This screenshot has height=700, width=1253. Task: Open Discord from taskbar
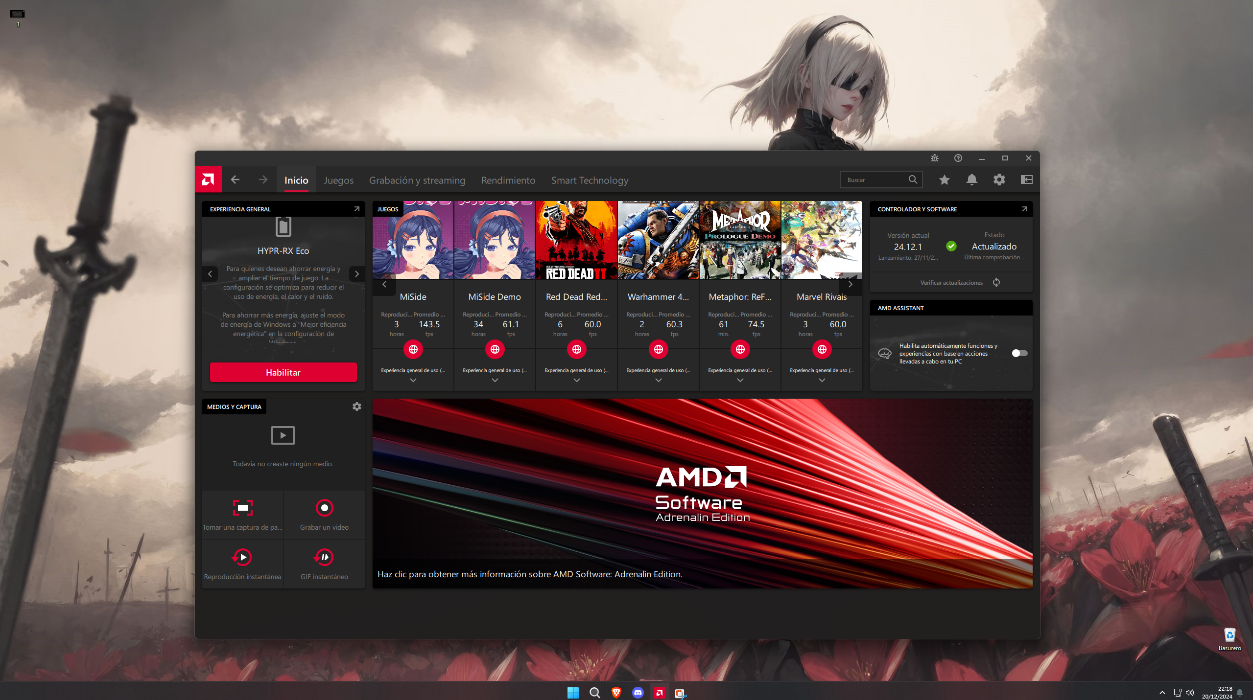coord(638,692)
